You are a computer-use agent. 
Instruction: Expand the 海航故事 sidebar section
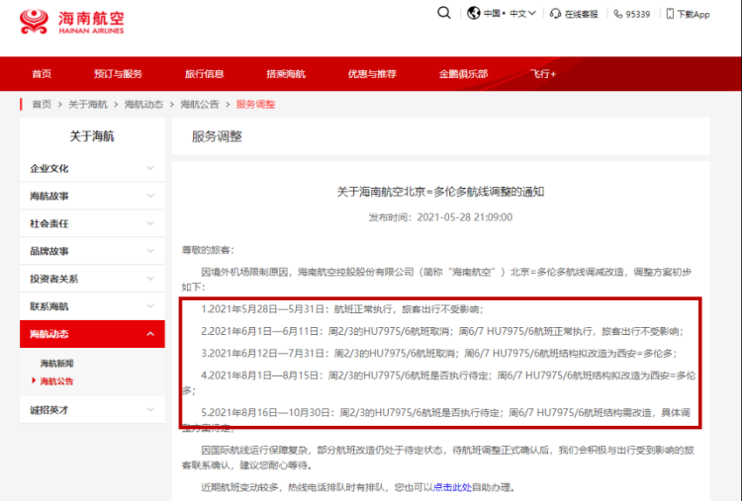tap(92, 196)
